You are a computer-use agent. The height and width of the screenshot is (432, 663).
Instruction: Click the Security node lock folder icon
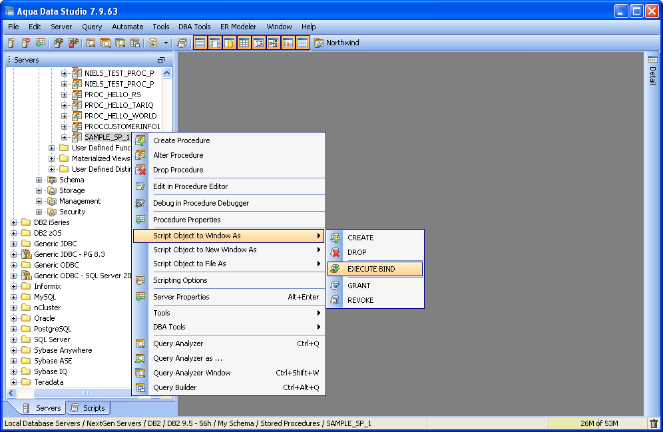click(51, 212)
